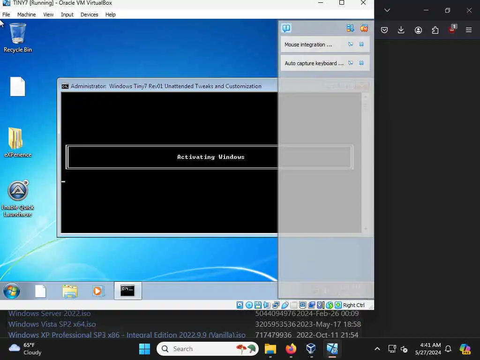The height and width of the screenshot is (360, 480).
Task: Expand the Auto capture keyboard notification details
Action: (351, 63)
